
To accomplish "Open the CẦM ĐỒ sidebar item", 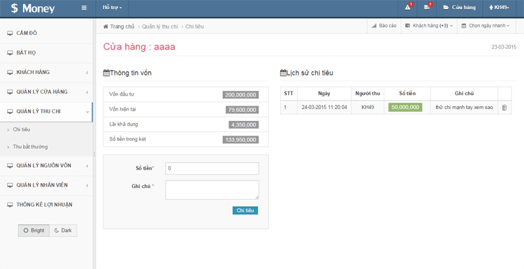I will pos(46,33).
